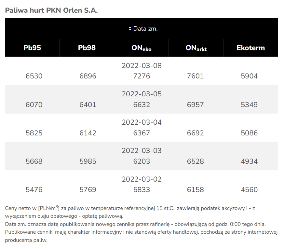Click the sort arrows icon beside Data zm.

[130, 29]
